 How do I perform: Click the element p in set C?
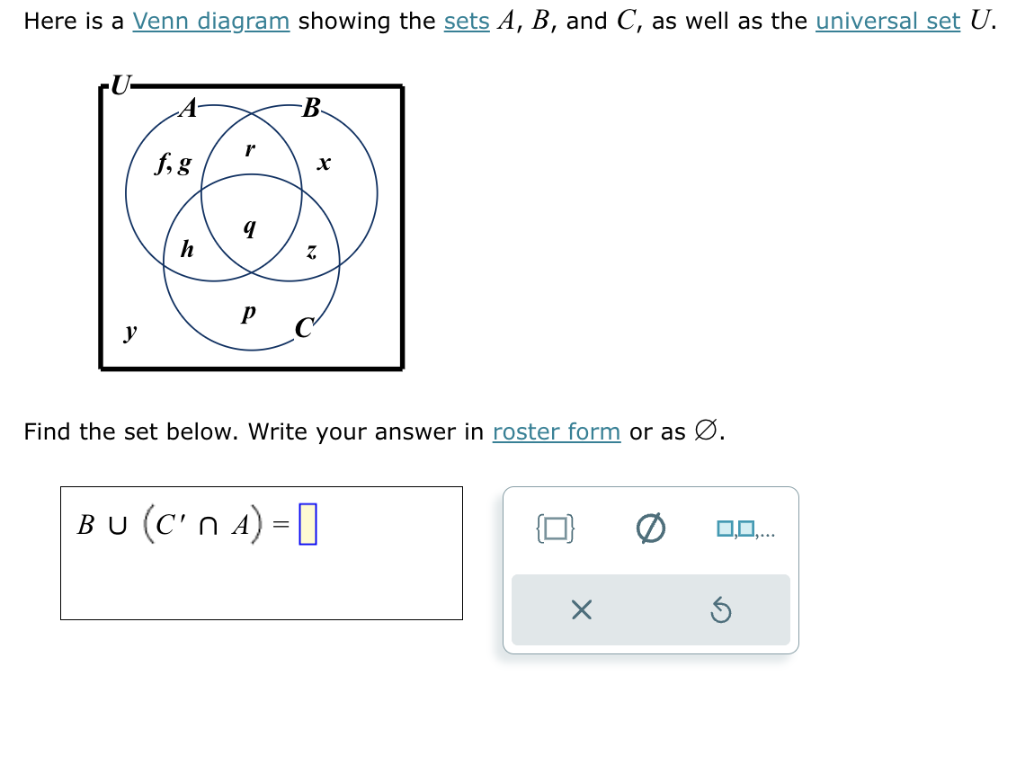pos(247,312)
